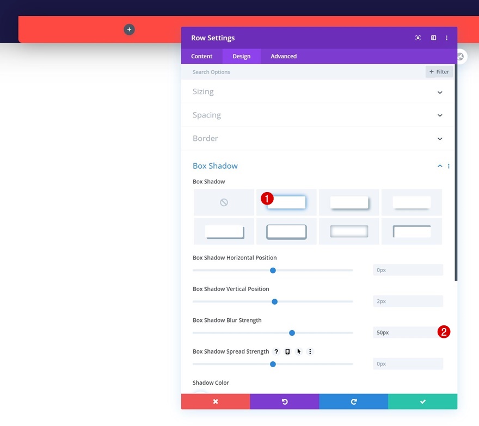Click the plus icon to add module
Image resolution: width=479 pixels, height=426 pixels.
[x=129, y=29]
